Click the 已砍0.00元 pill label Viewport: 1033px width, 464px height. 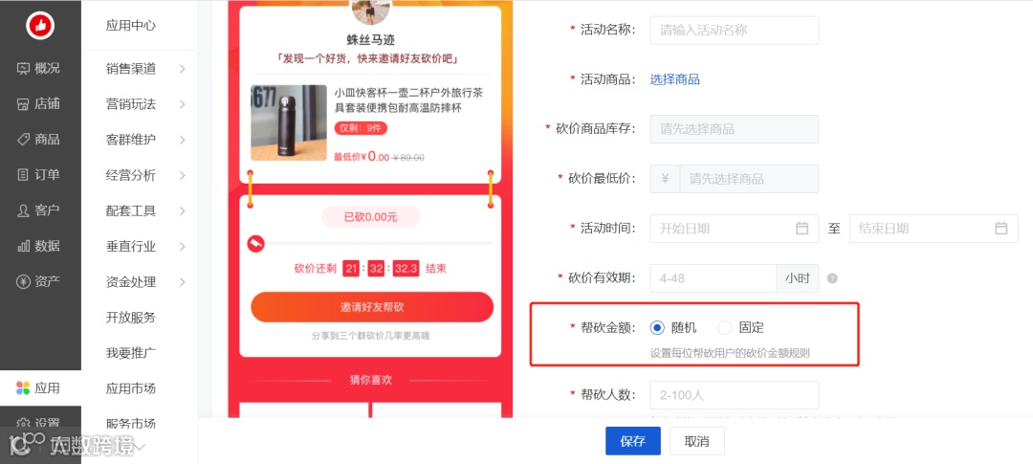(370, 217)
